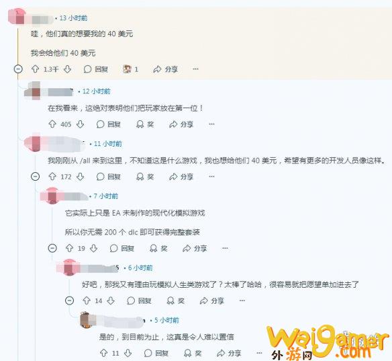The image size is (392, 361).
Task: Collapse the thread with 14 votes
Action: point(70,300)
